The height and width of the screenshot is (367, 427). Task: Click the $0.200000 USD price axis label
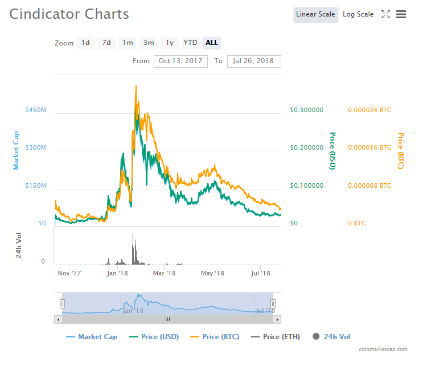pos(307,147)
